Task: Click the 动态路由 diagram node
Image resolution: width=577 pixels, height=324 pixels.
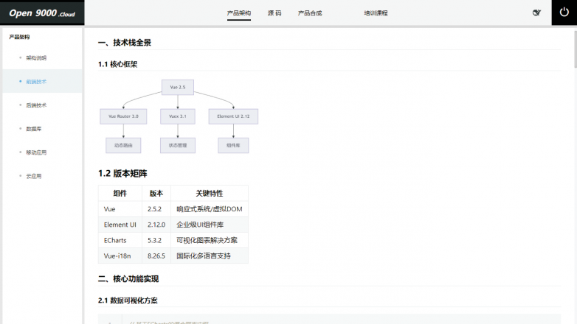Action: pos(123,145)
